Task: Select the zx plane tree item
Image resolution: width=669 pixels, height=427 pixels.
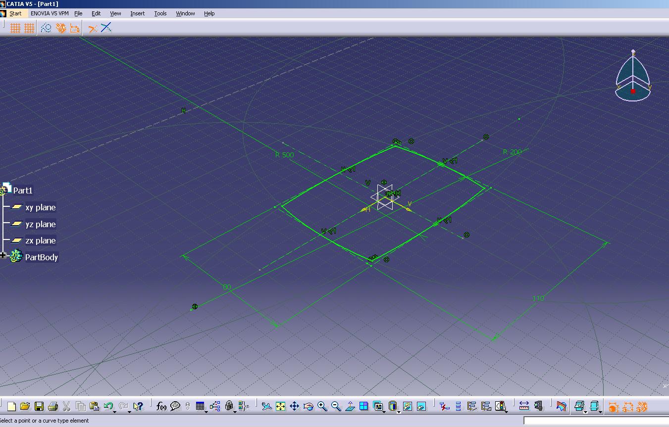Action: 41,240
